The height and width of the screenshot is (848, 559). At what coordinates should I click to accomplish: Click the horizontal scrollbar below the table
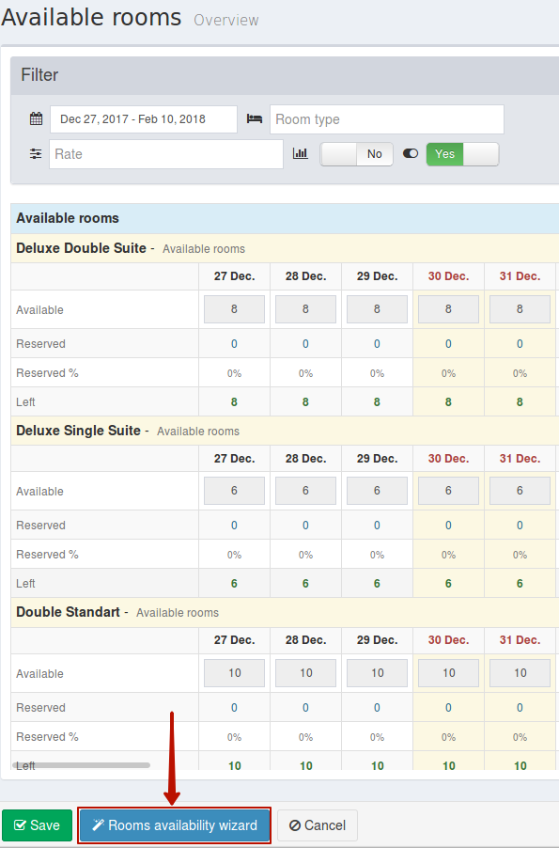coord(81,765)
